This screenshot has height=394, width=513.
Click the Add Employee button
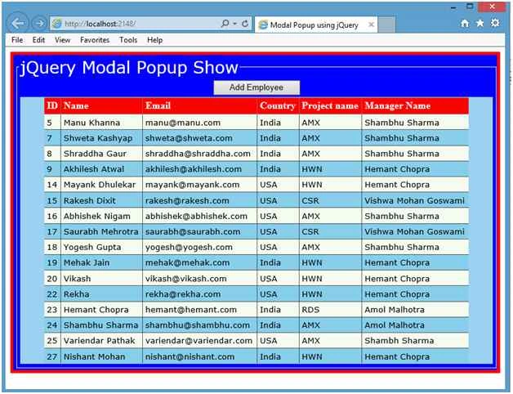256,87
